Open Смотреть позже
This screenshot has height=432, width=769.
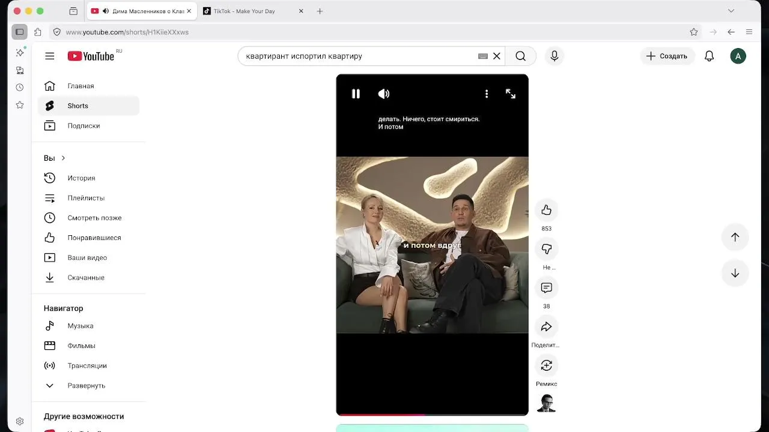click(x=88, y=218)
